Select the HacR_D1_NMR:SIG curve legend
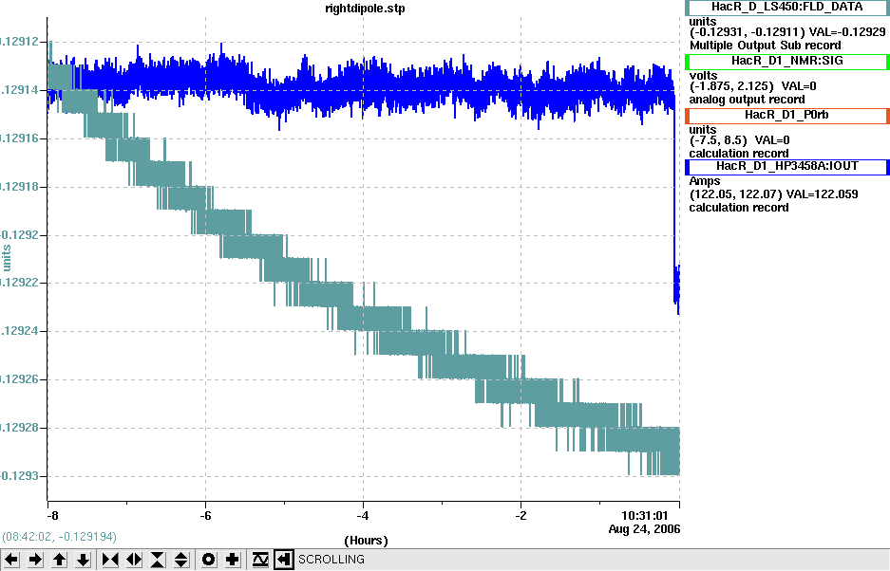The image size is (890, 571). [x=786, y=61]
